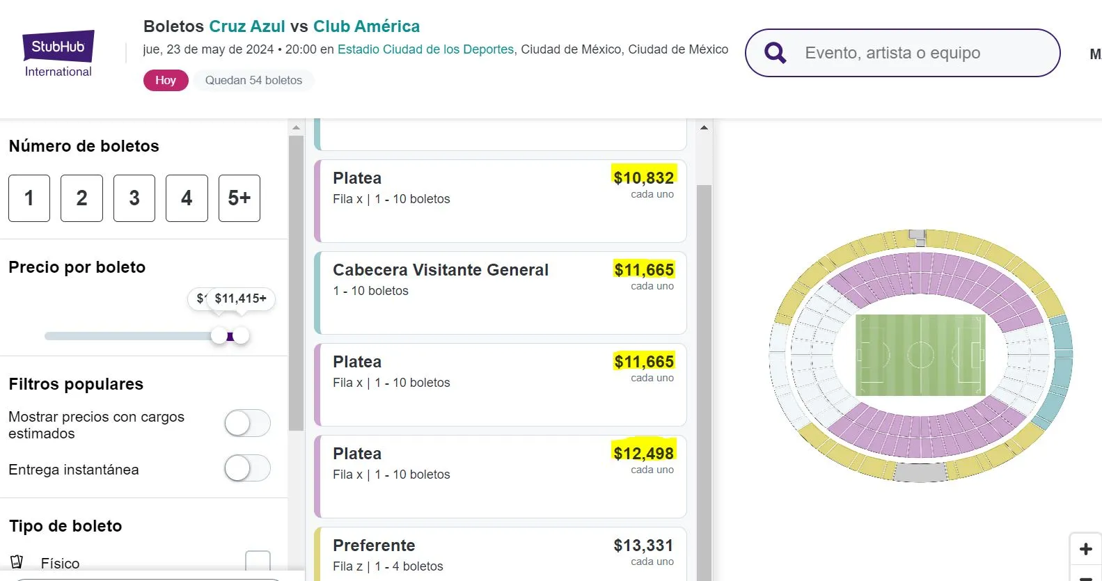Zoom into the seat map with plus icon
This screenshot has height=581, width=1102.
point(1085,549)
